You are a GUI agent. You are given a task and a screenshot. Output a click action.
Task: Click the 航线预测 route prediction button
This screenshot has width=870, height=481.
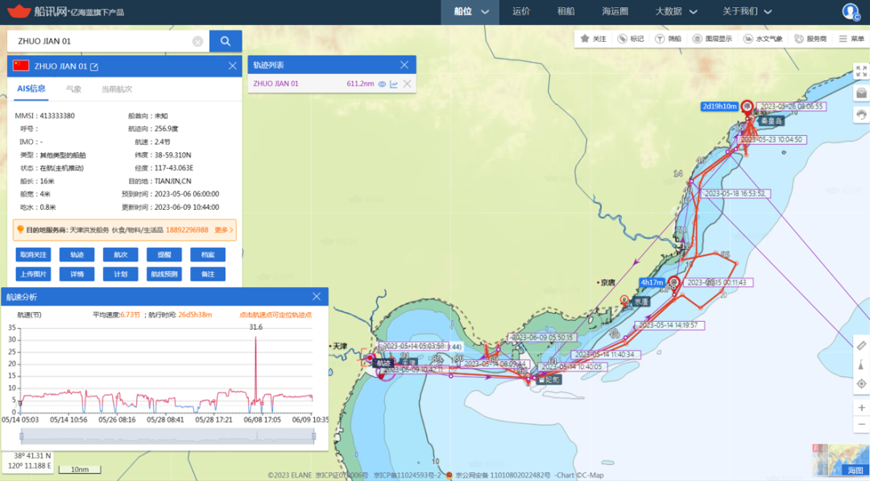click(164, 274)
